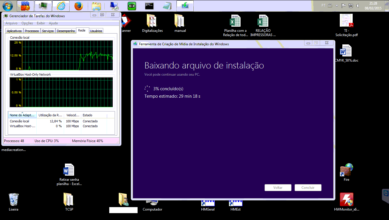Open the Computador desktop icon
The image size is (389, 220).
click(152, 206)
